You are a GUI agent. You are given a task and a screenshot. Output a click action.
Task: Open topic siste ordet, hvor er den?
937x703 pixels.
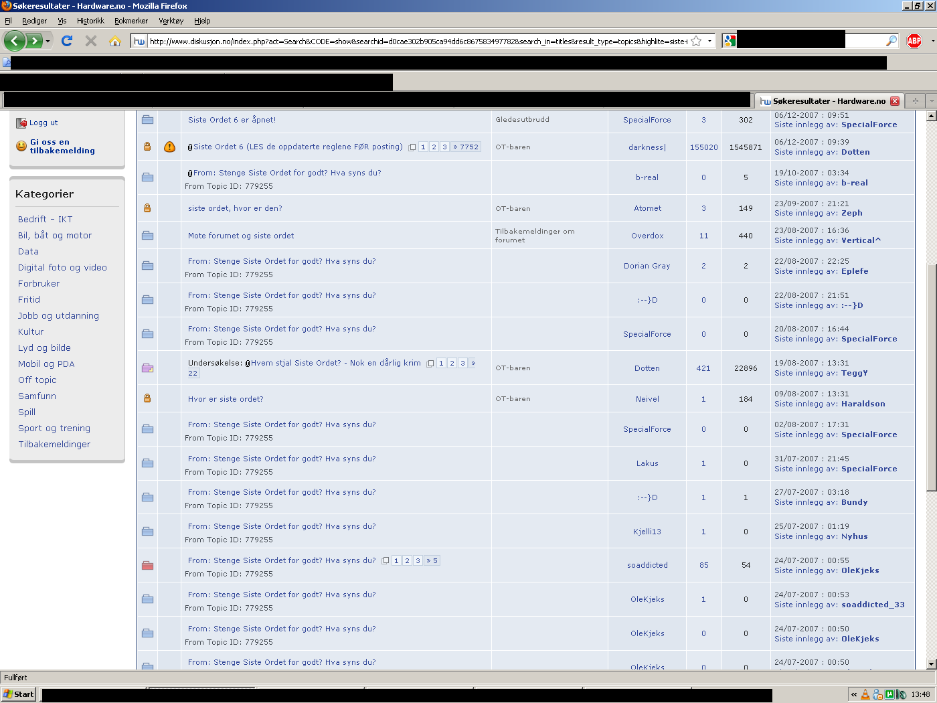pos(235,208)
